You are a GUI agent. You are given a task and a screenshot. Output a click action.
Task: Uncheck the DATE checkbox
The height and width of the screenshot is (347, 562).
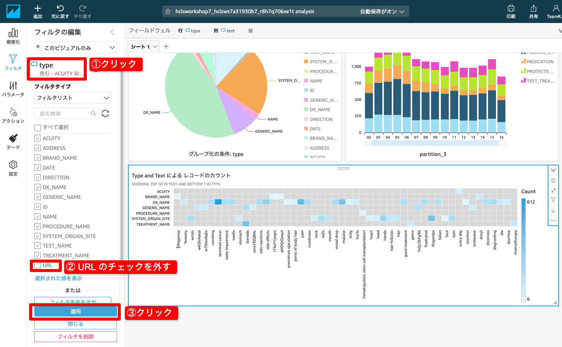click(x=37, y=168)
